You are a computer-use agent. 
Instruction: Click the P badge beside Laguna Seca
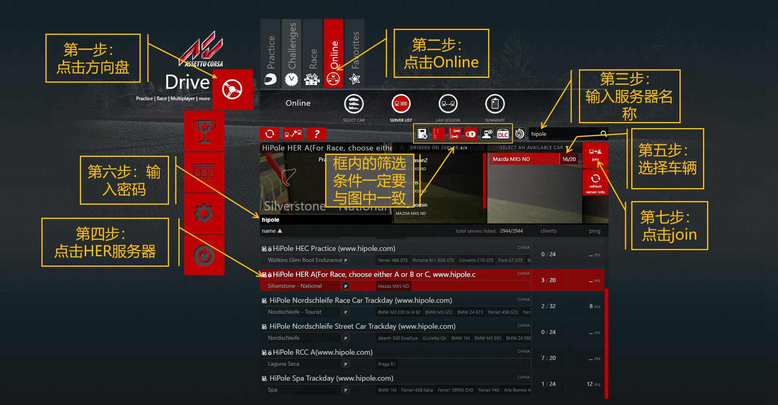click(x=346, y=364)
